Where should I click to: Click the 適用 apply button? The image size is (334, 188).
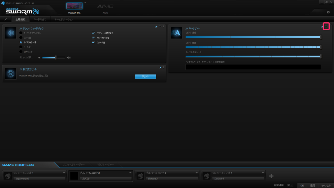click(x=312, y=185)
